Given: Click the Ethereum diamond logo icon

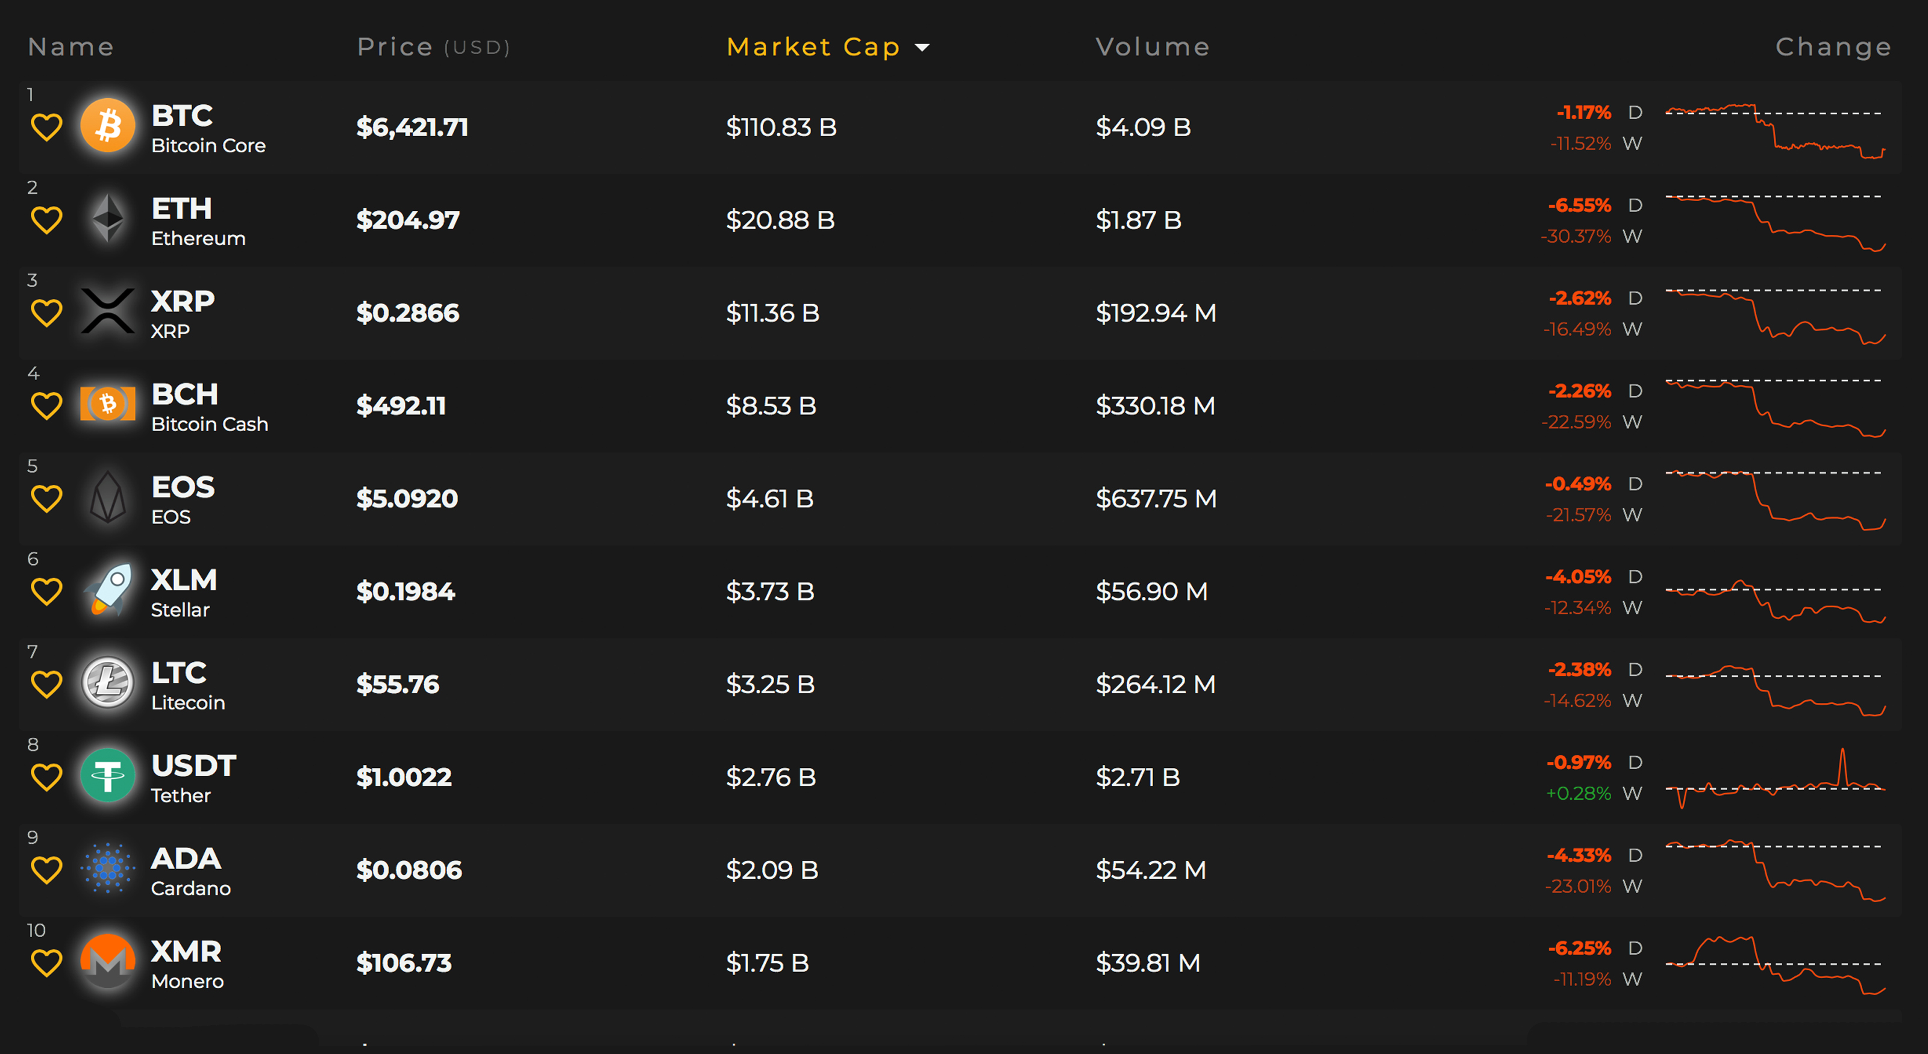Looking at the screenshot, I should coord(108,219).
